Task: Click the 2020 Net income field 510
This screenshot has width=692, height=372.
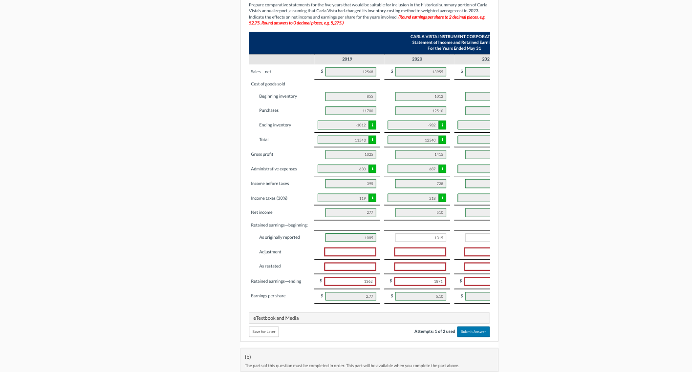Action: (420, 212)
